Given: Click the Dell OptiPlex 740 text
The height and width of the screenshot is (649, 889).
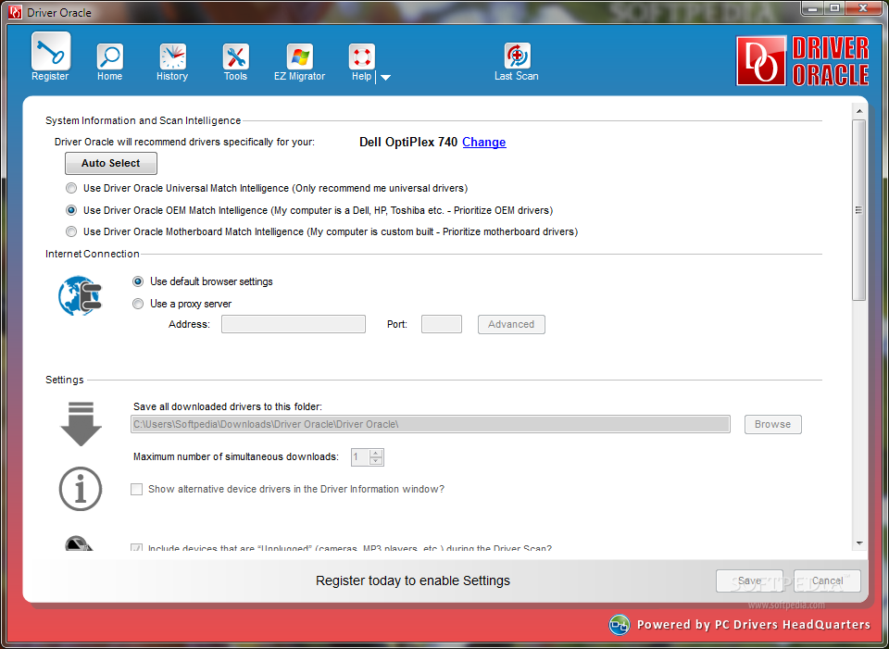Looking at the screenshot, I should pyautogui.click(x=408, y=143).
